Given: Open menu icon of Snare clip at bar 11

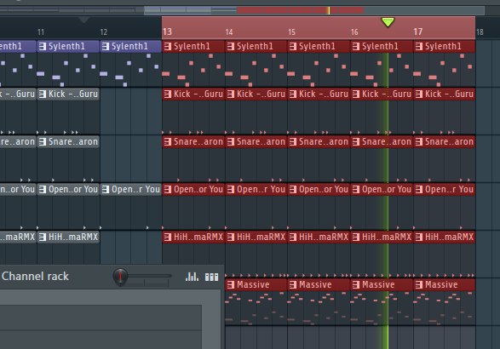Looking at the screenshot, I should click(x=42, y=141).
